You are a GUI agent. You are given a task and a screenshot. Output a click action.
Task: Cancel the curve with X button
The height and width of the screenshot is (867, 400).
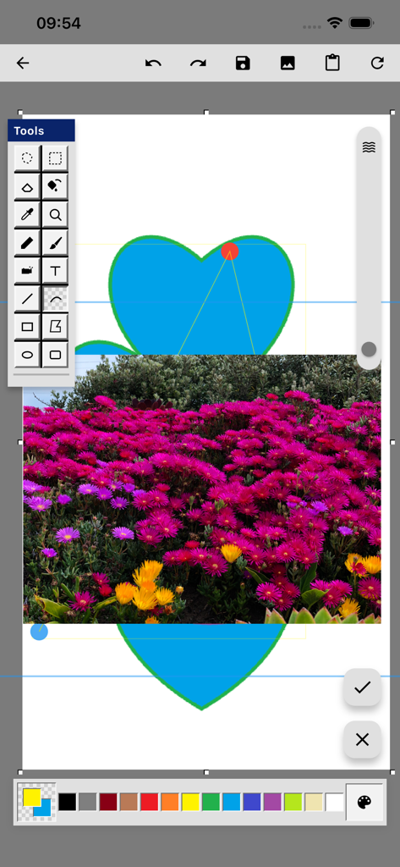[363, 739]
